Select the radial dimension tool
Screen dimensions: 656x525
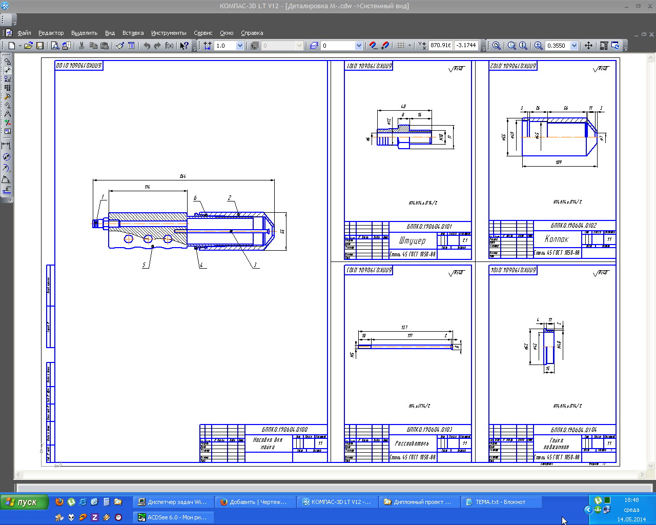click(x=6, y=168)
